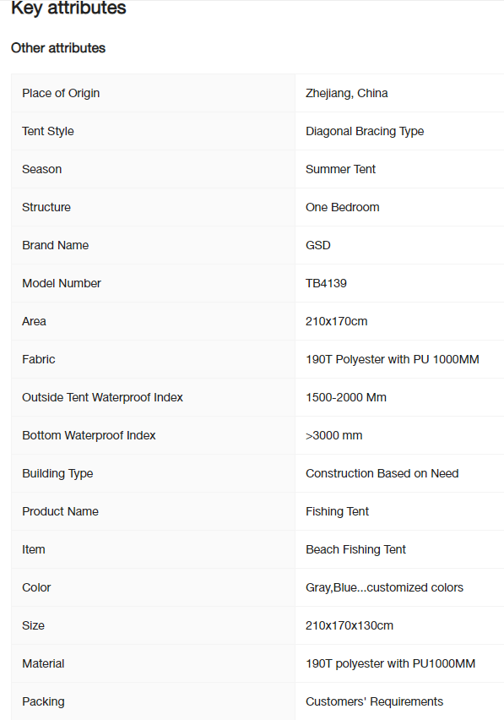Click the Summer Tent value
The image size is (504, 720).
click(x=340, y=170)
